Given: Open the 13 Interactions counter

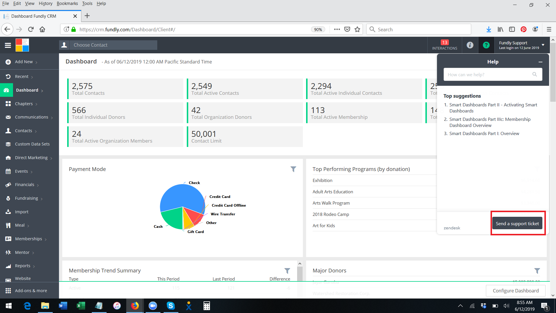Looking at the screenshot, I should click(x=445, y=45).
